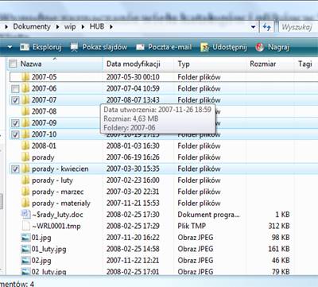Click HUB in the breadcrumb path
The width and height of the screenshot is (318, 287).
(97, 26)
